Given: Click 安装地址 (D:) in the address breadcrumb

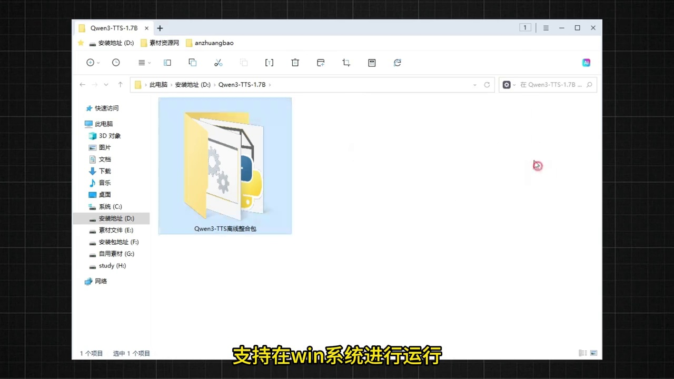Looking at the screenshot, I should point(193,85).
